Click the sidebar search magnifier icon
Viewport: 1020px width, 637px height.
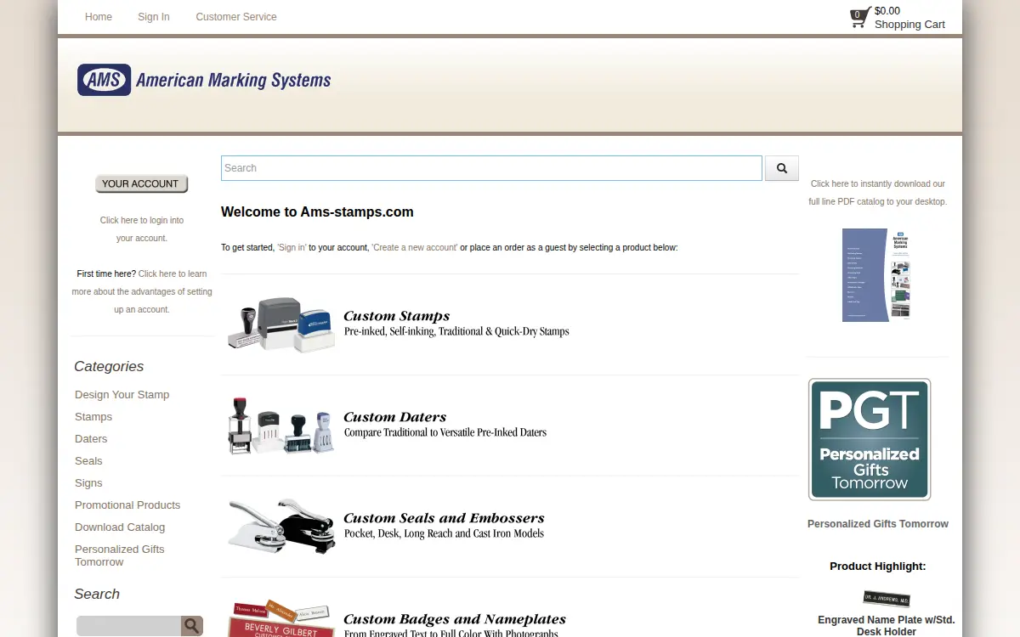[x=192, y=626]
